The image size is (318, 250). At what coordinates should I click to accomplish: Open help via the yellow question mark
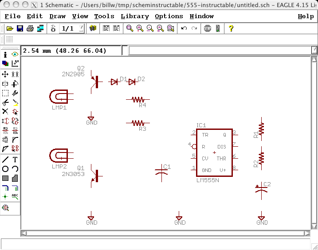[231, 28]
